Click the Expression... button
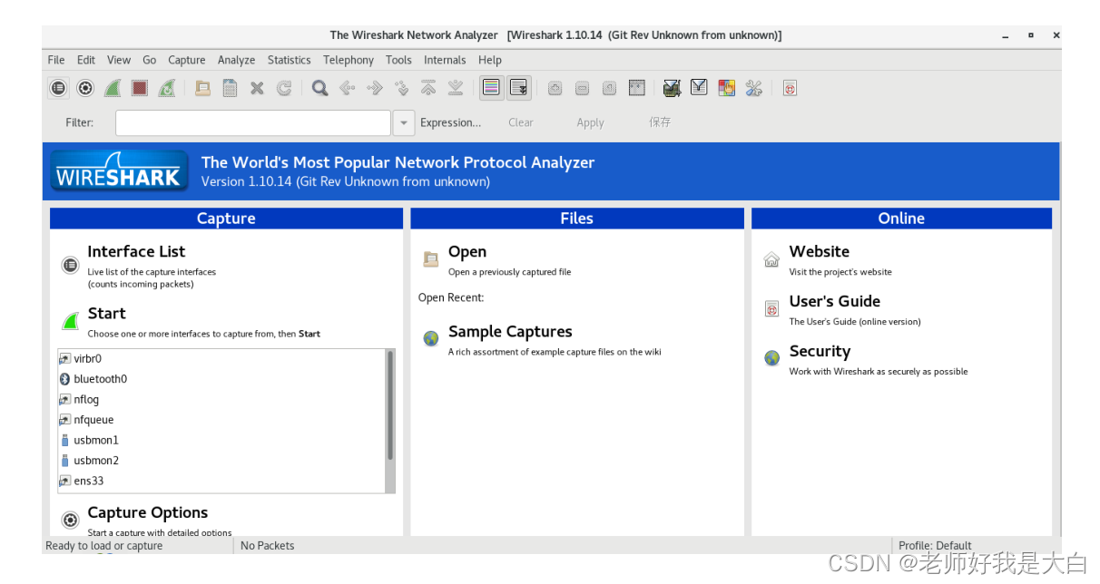Screen dimensions: 1100x584 (451, 122)
